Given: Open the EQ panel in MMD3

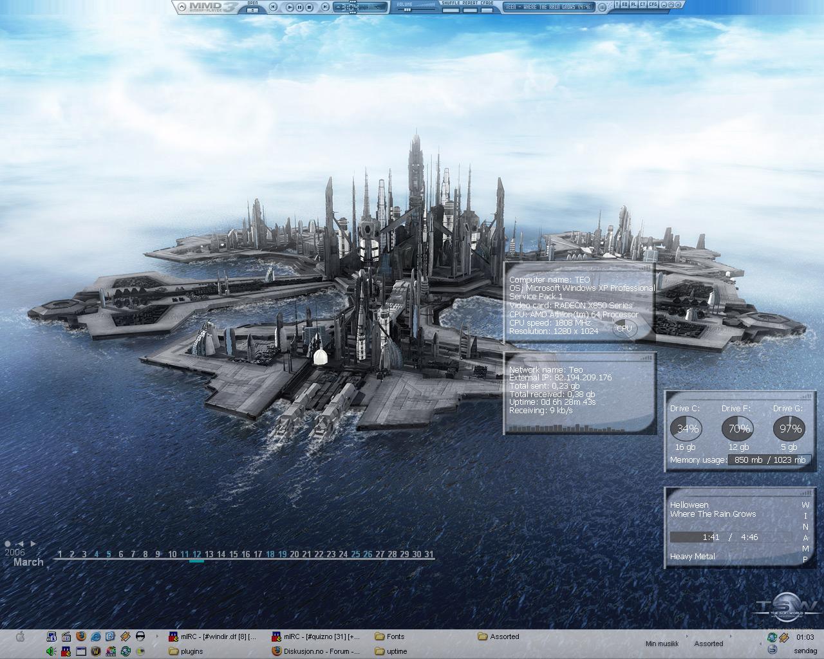Looking at the screenshot, I should 624,5.
